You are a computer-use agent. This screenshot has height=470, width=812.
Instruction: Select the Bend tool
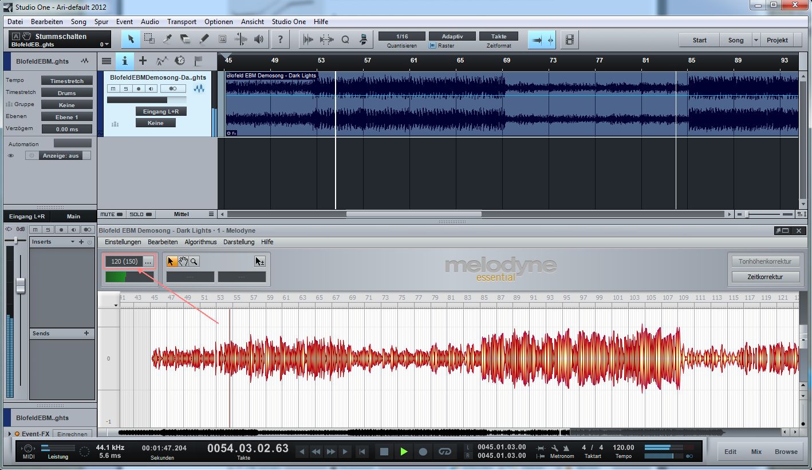[x=241, y=40]
